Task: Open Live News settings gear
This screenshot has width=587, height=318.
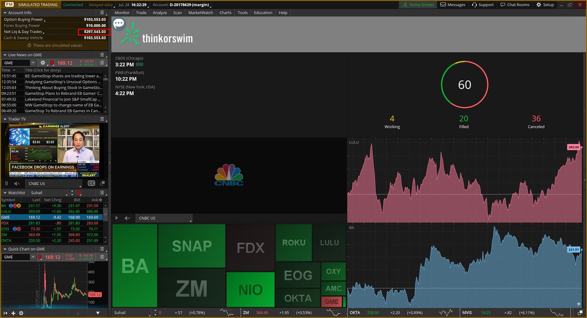Action: point(43,63)
